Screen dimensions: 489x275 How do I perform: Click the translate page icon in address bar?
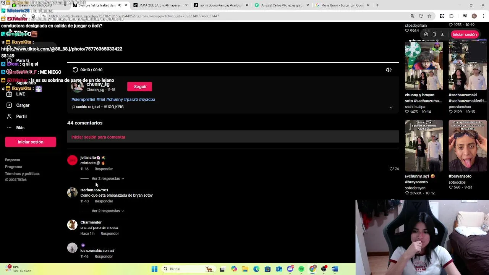413,16
